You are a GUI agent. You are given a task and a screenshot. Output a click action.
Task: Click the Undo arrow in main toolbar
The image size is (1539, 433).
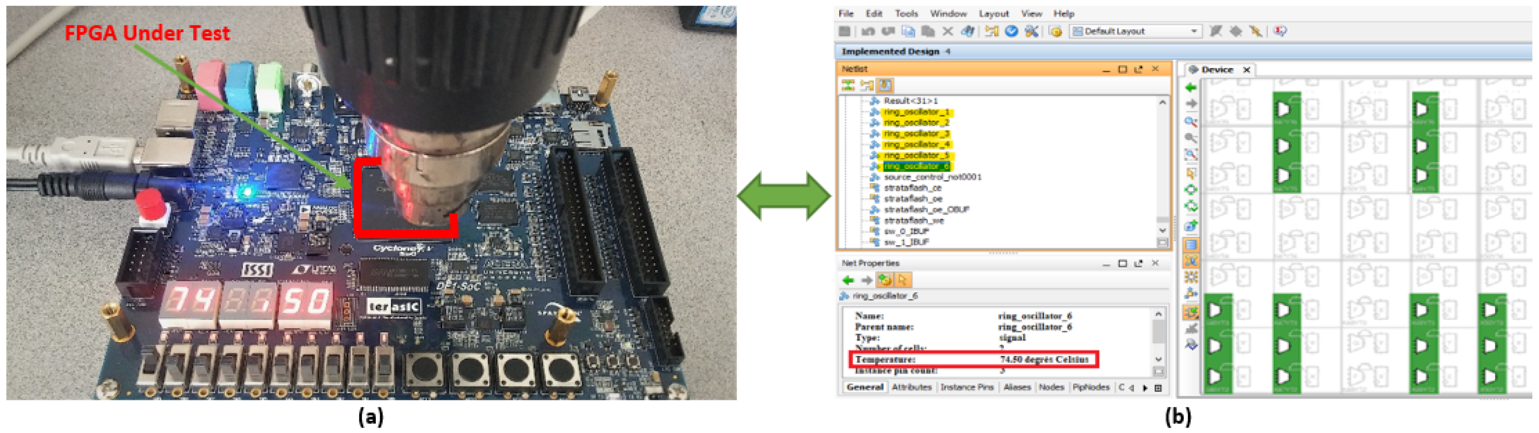[x=868, y=32]
